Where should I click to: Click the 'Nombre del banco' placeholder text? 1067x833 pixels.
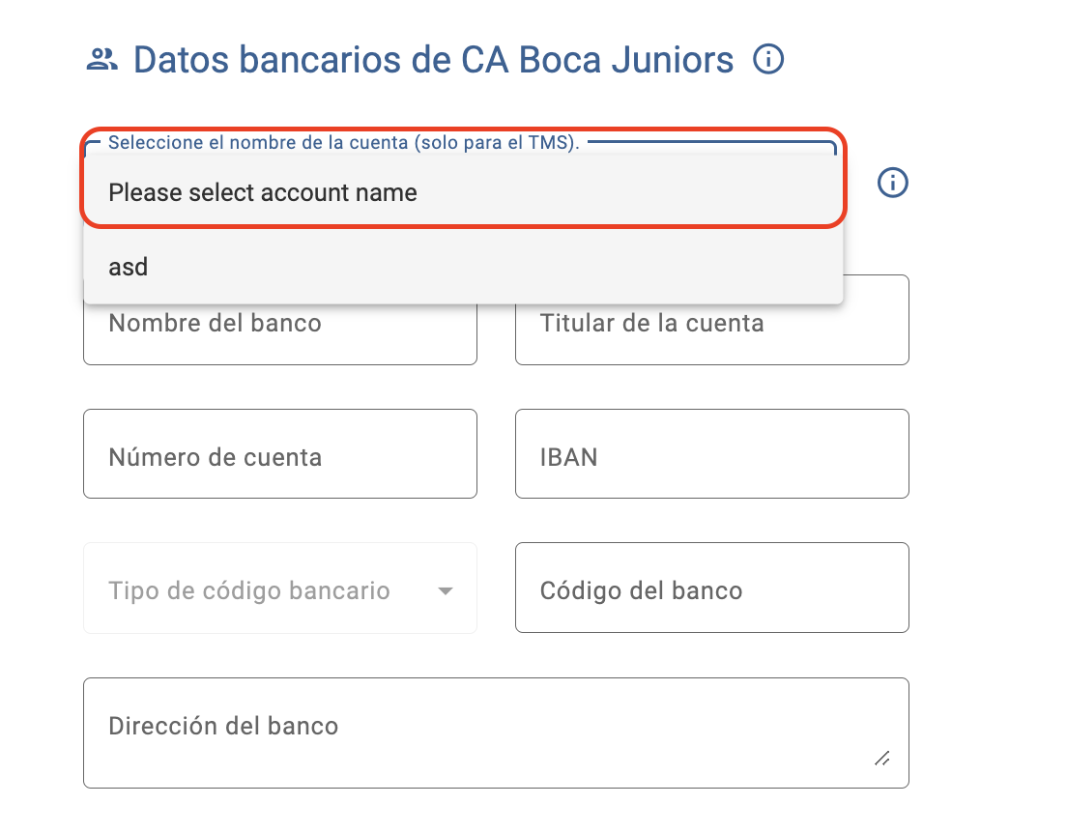[215, 323]
